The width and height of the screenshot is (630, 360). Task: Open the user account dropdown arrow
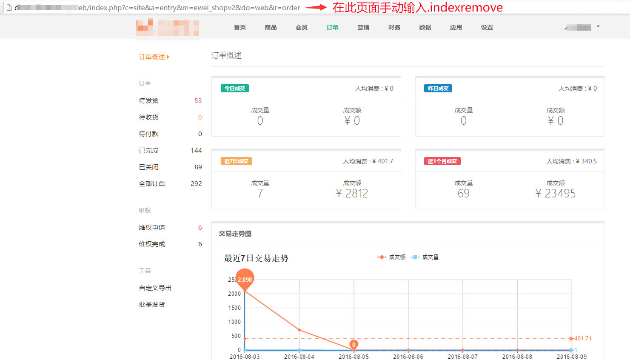(x=598, y=27)
